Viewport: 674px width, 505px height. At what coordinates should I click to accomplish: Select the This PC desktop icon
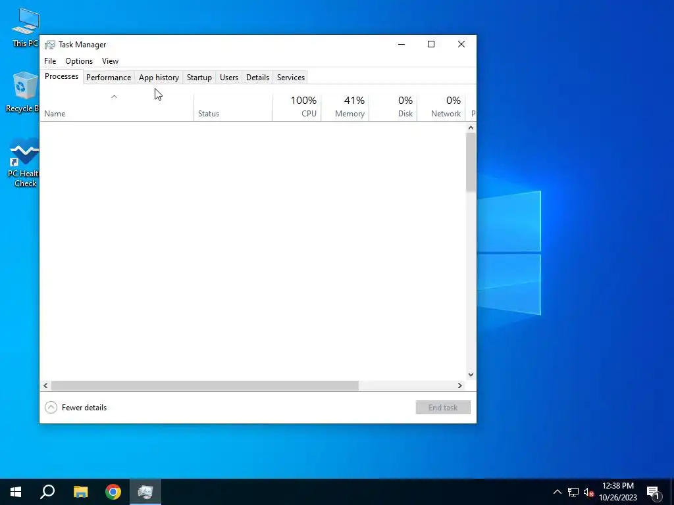25,27
